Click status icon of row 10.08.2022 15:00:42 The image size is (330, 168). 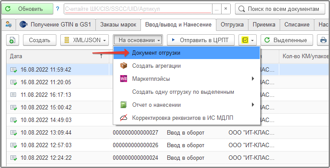(14, 108)
